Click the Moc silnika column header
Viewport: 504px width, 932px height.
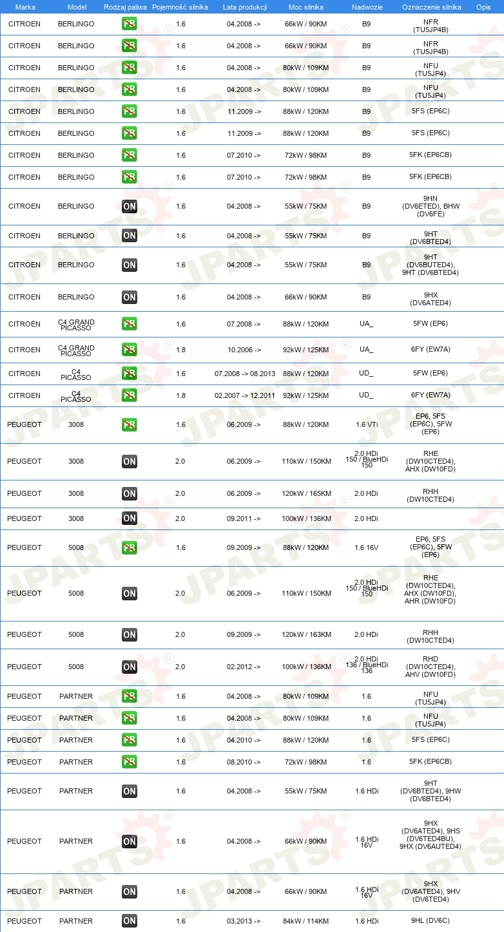306,7
